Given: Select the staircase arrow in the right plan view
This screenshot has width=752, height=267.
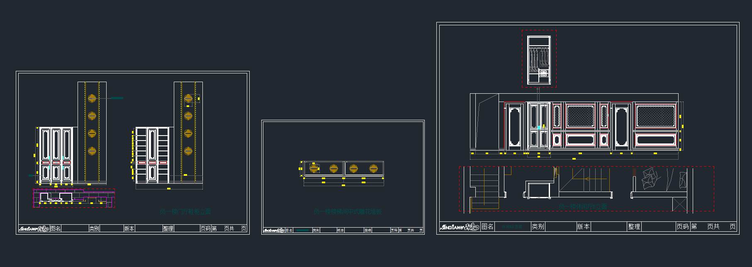Looking at the screenshot, I should [593, 179].
